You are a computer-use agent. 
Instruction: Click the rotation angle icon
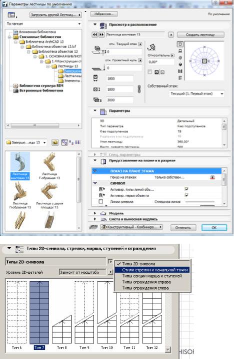point(152,47)
